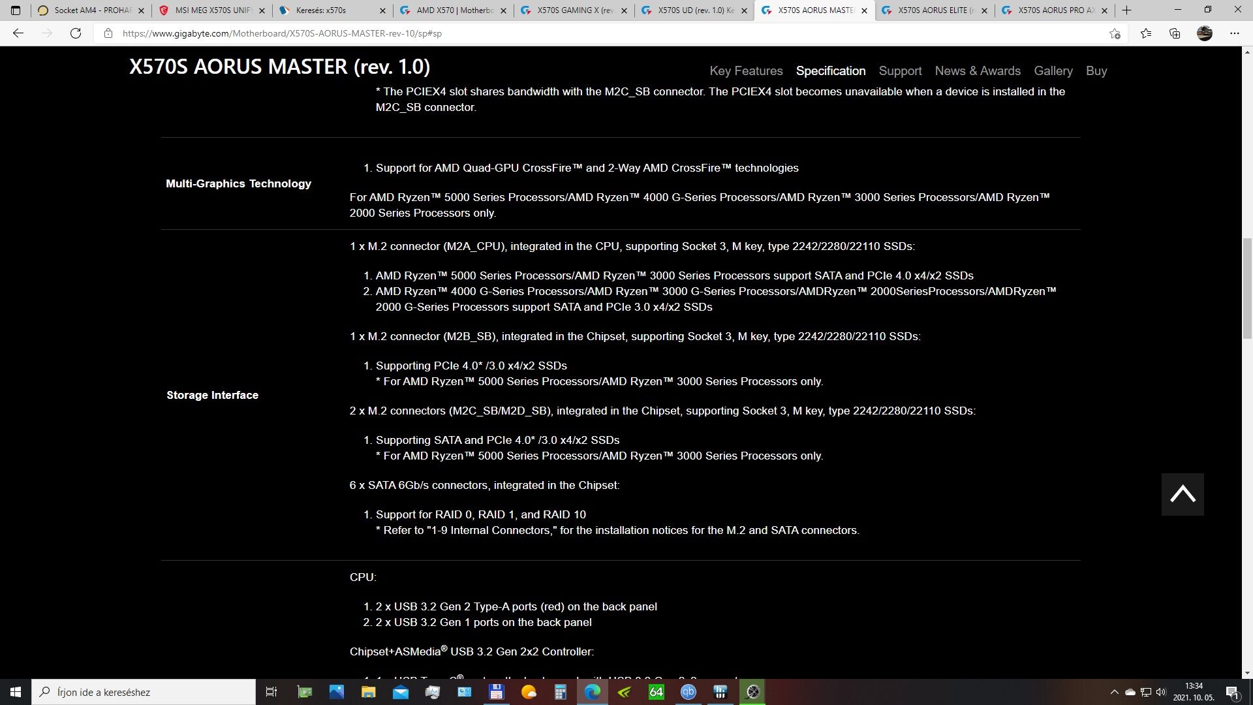
Task: Open the Support section
Action: point(900,70)
